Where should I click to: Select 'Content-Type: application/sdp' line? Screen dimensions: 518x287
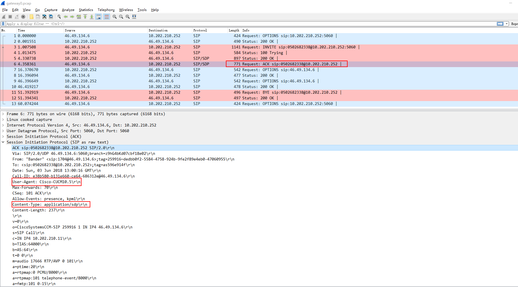coord(50,204)
